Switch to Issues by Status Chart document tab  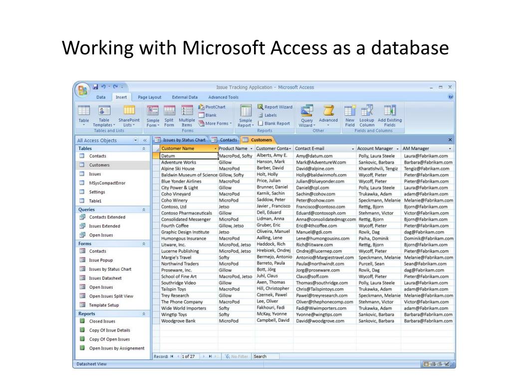[x=181, y=140]
